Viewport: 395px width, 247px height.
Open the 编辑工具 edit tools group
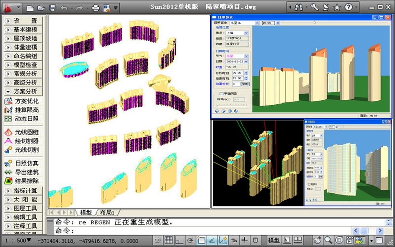coord(23,217)
